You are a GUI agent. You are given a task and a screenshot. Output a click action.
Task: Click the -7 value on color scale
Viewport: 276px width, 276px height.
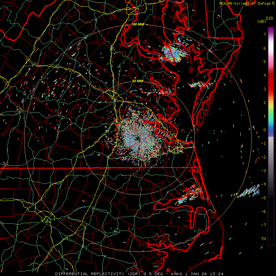point(263,225)
